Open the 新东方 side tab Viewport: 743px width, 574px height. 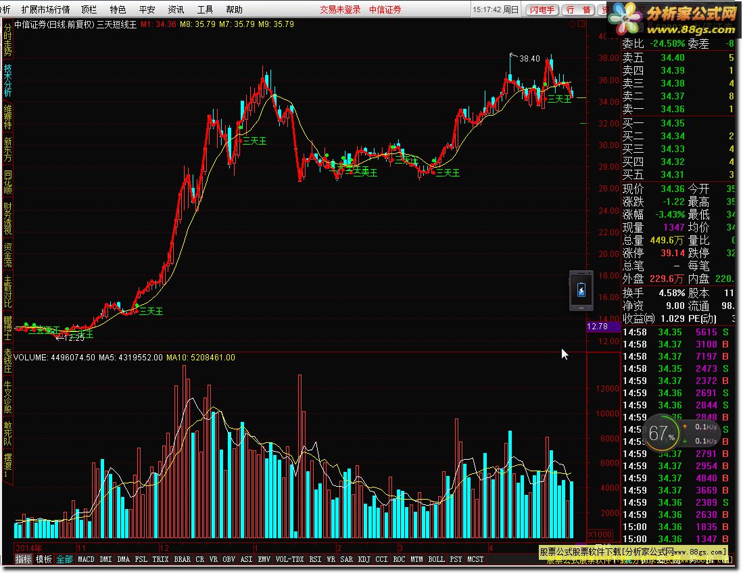click(7, 149)
